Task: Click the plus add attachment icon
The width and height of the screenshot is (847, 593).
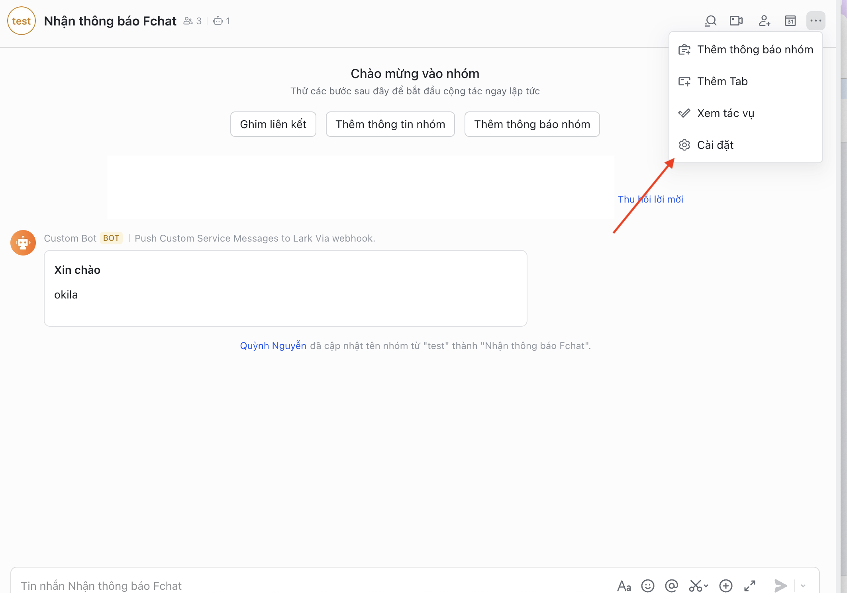Action: 726,586
